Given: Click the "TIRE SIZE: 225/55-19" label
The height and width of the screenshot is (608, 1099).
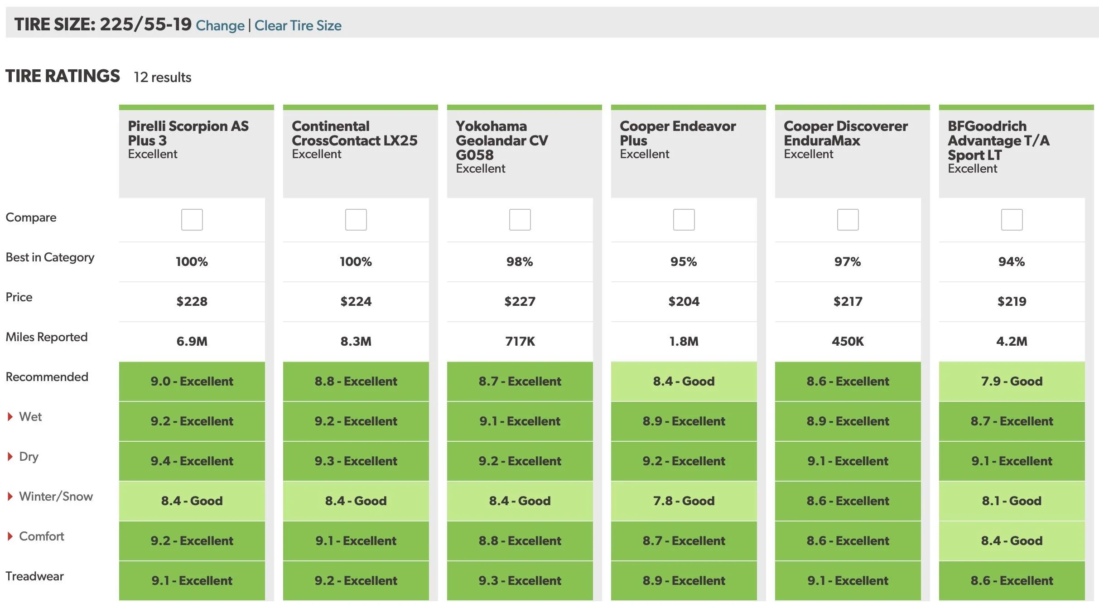Looking at the screenshot, I should point(103,24).
